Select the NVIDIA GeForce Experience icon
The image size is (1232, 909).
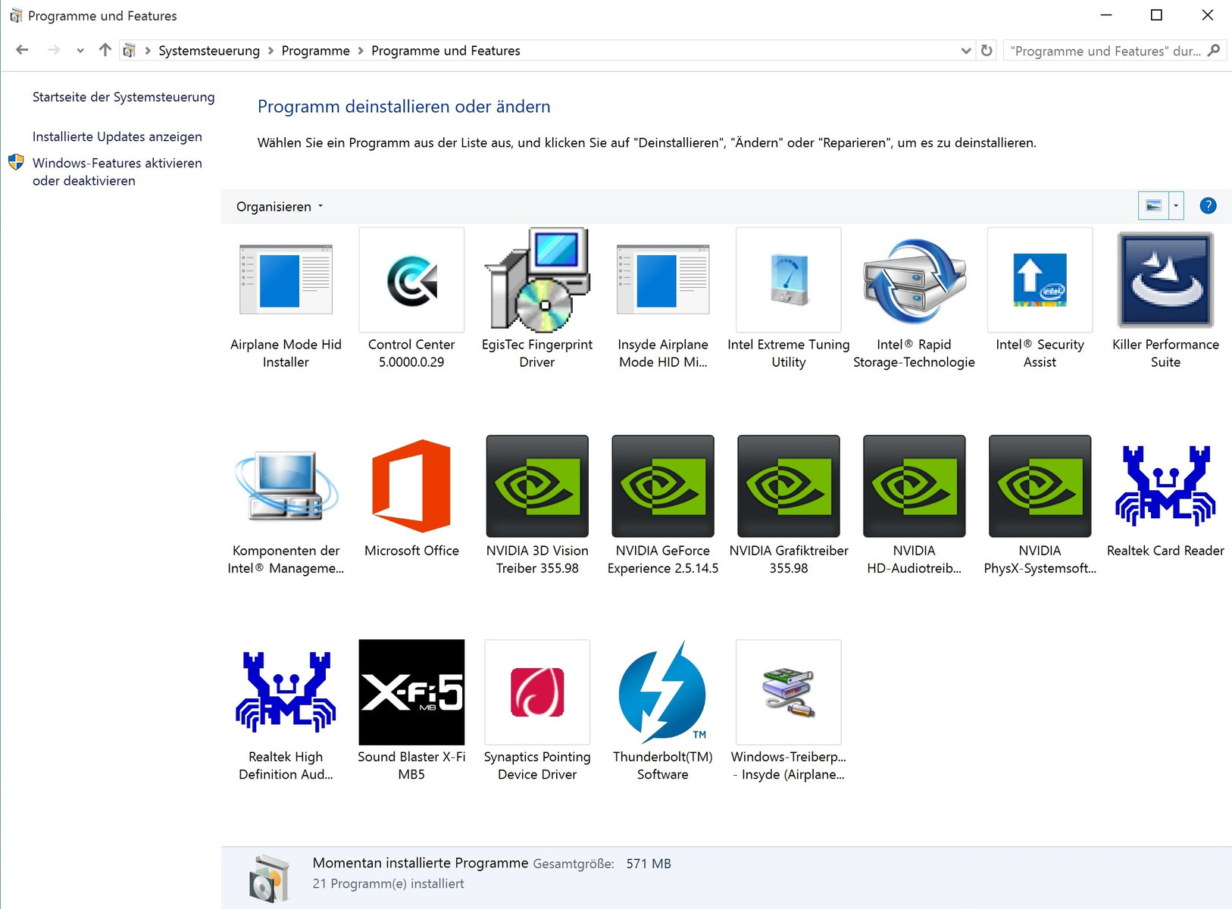[x=663, y=486]
